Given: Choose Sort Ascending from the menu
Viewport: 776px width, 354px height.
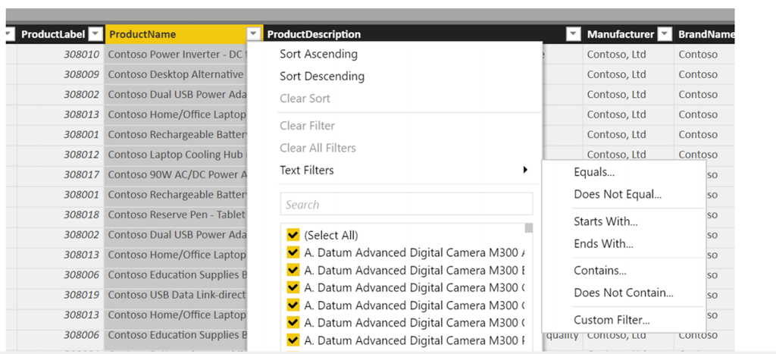Looking at the screenshot, I should point(318,54).
